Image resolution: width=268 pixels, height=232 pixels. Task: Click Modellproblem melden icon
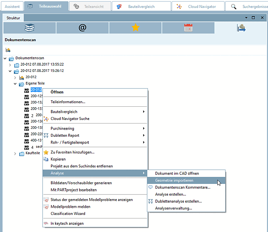click(x=46, y=207)
